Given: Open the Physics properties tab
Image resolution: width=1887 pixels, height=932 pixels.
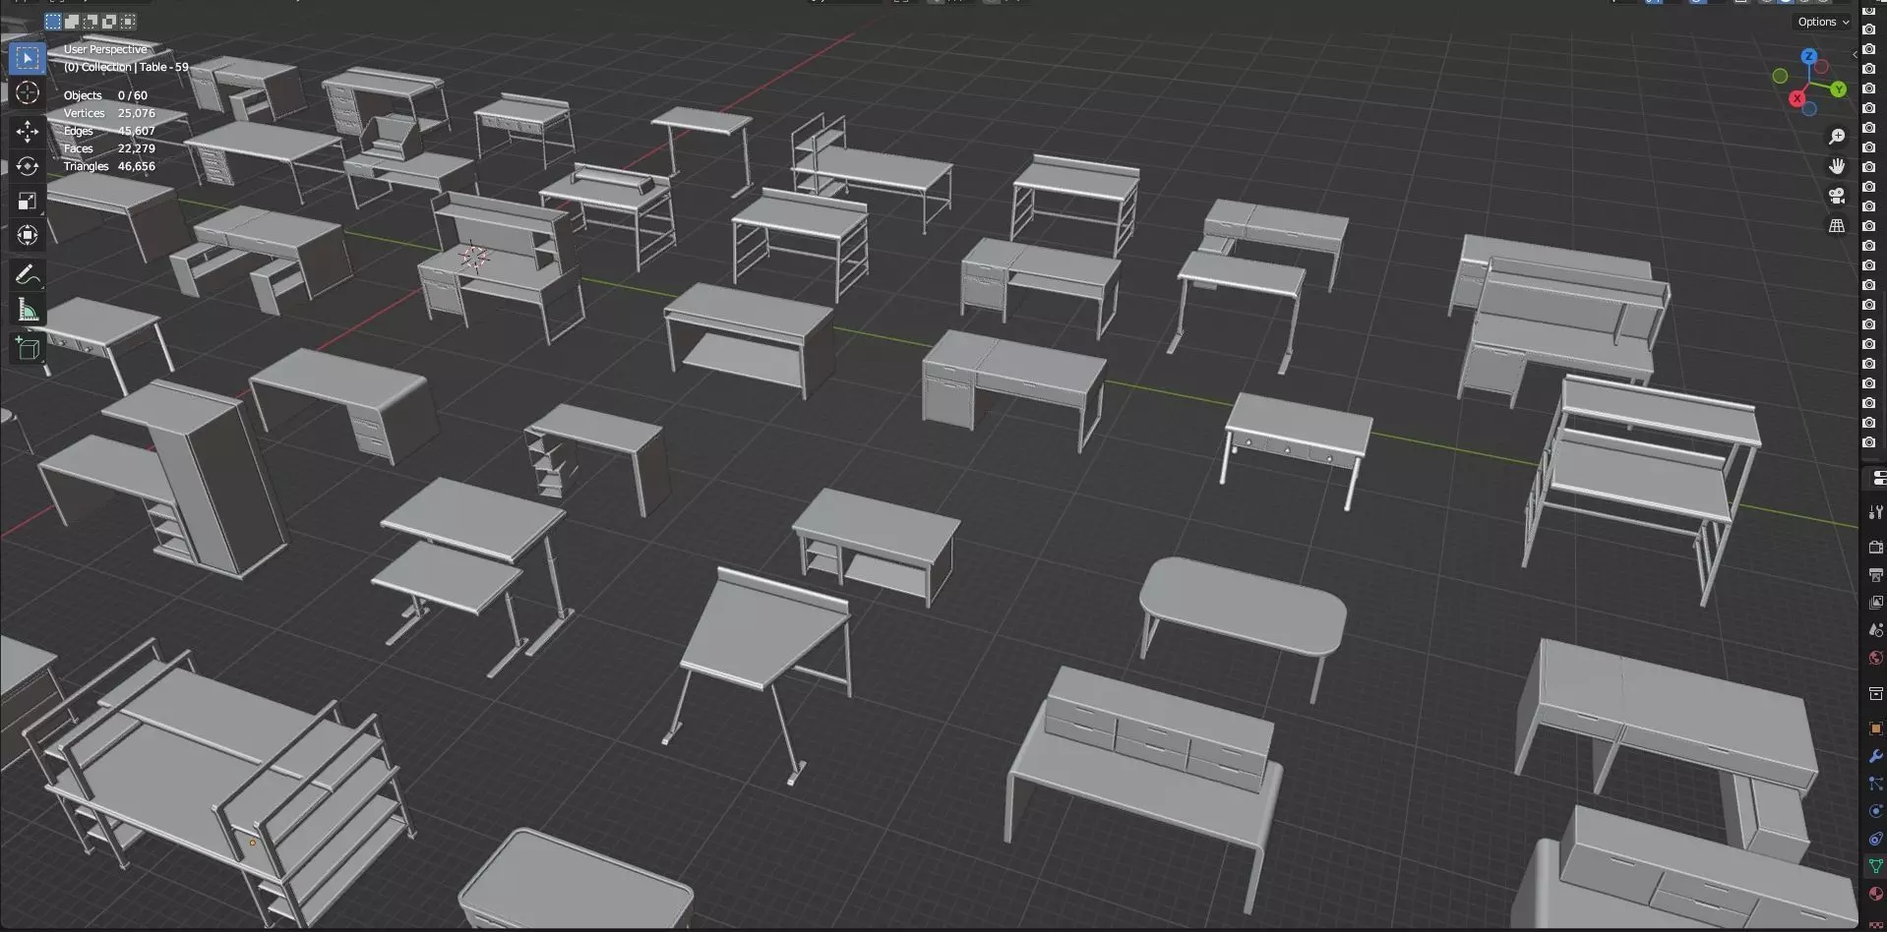Looking at the screenshot, I should point(1875,811).
